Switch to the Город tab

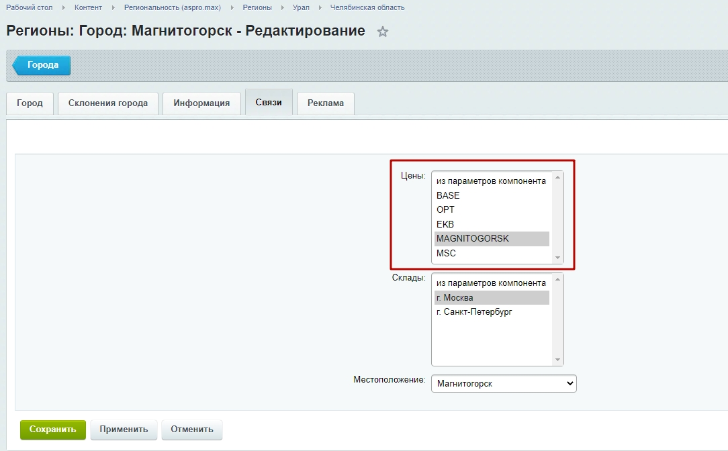click(x=30, y=103)
